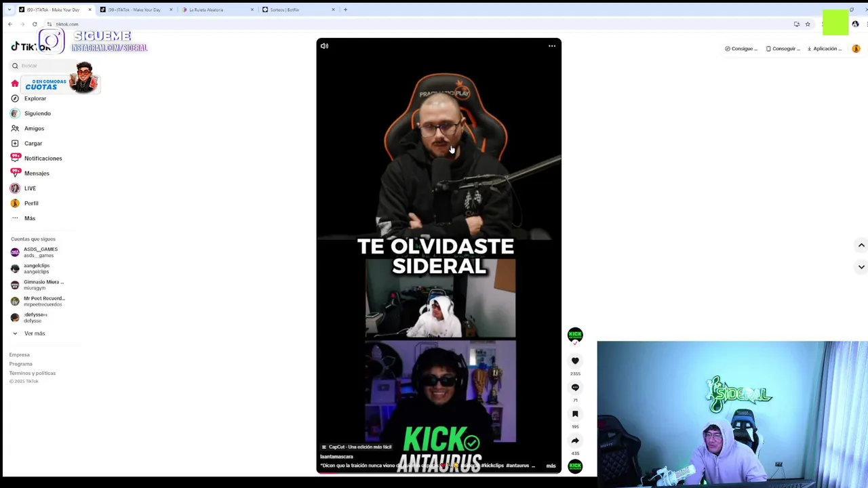This screenshot has height=488, width=868.
Task: Click the TikTok profile avatar at top right
Action: [x=856, y=49]
